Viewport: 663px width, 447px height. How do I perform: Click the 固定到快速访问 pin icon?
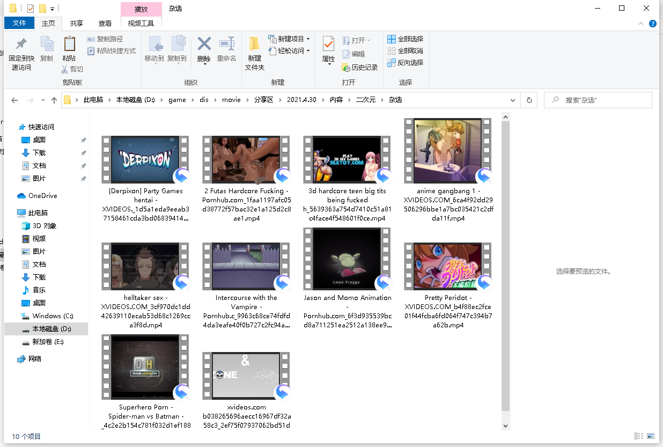(21, 44)
